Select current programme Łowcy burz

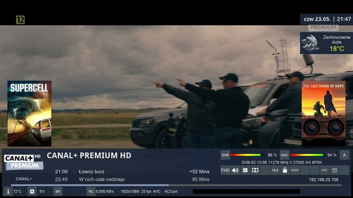click(x=92, y=172)
